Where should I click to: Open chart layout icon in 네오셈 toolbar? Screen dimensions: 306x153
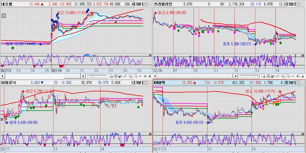(x=111, y=76)
